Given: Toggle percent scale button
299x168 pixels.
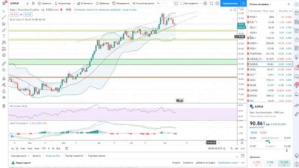Looking at the screenshot, I should click(x=232, y=148).
